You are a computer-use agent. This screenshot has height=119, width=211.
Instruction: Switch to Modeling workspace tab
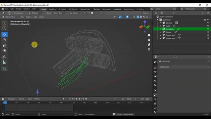(52, 9)
